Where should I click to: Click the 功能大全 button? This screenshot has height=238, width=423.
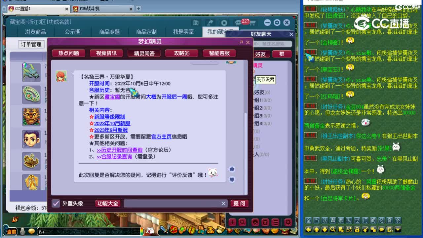tap(108, 203)
